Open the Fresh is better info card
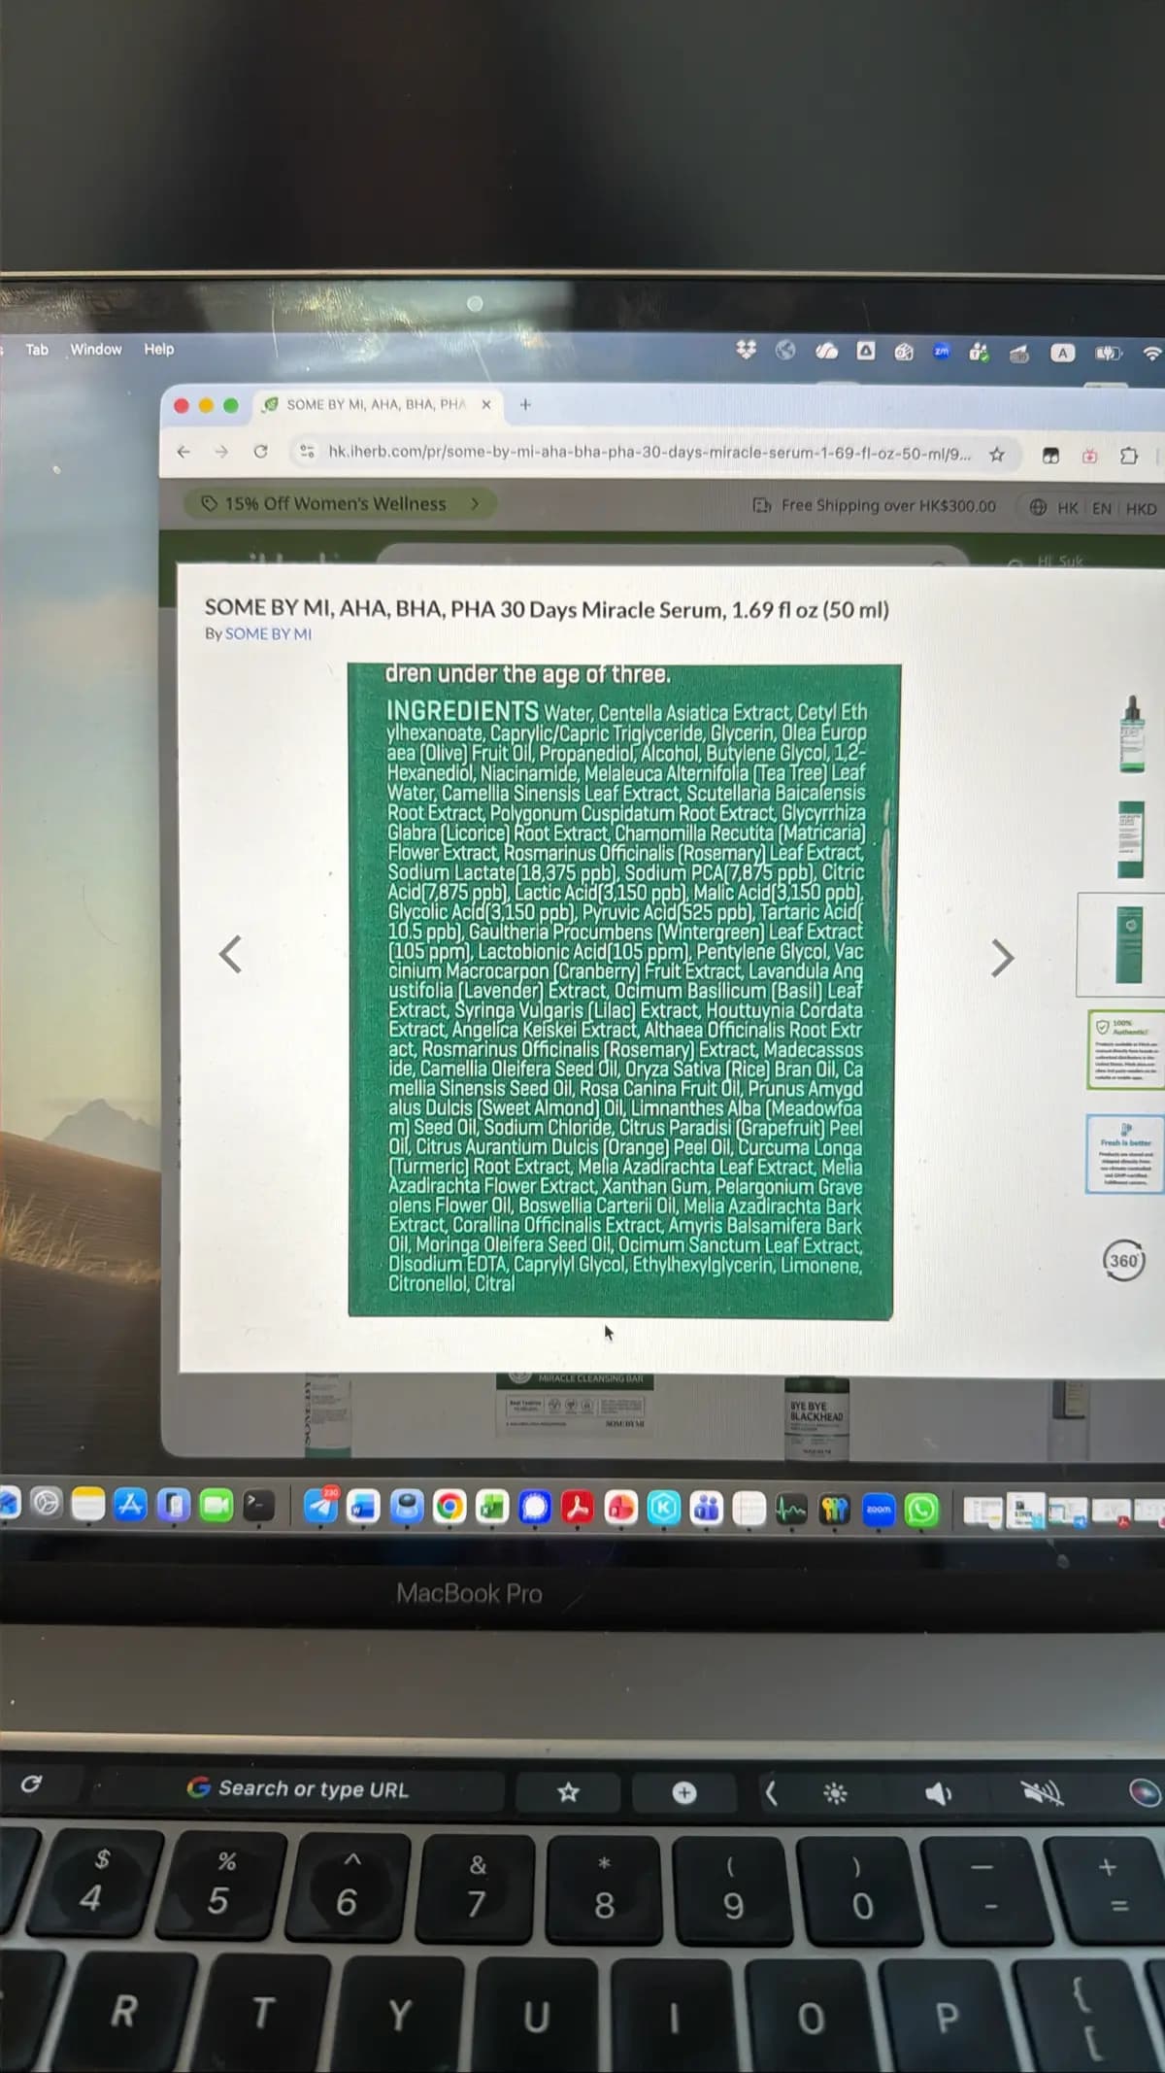This screenshot has height=2073, width=1165. 1126,1154
